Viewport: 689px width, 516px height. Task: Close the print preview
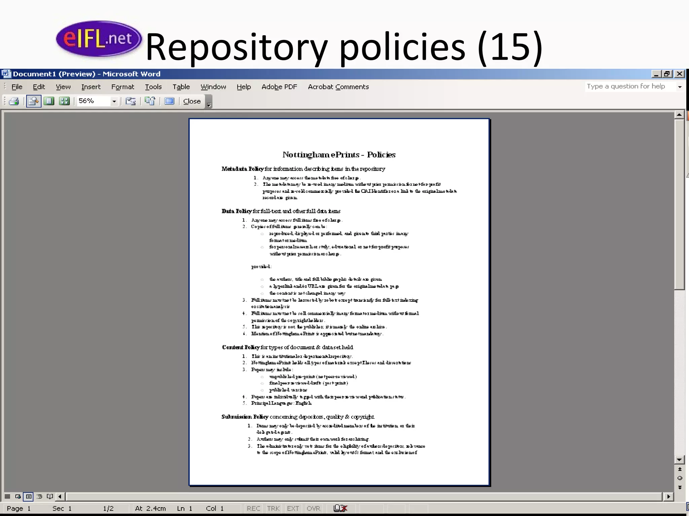pos(192,101)
